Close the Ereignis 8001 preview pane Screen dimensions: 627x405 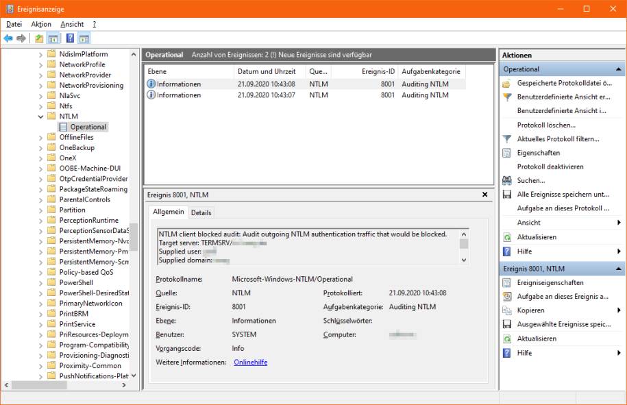pos(484,195)
